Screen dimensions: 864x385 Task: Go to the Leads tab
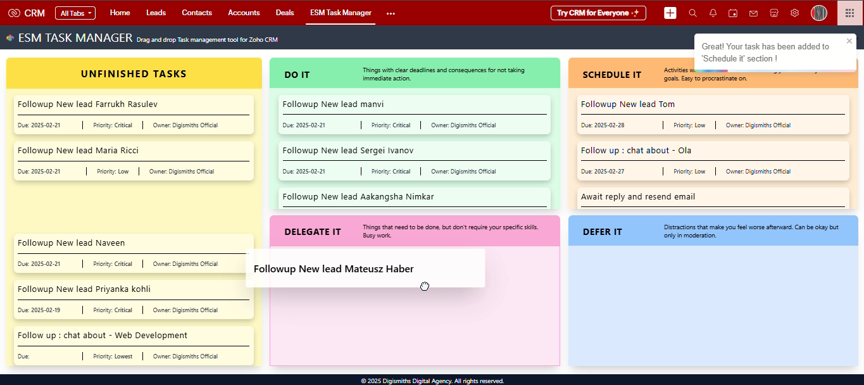[x=156, y=13]
